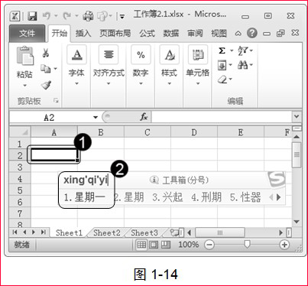Click the Excel application icon in title bar
The height and width of the screenshot is (286, 308).
(15, 16)
